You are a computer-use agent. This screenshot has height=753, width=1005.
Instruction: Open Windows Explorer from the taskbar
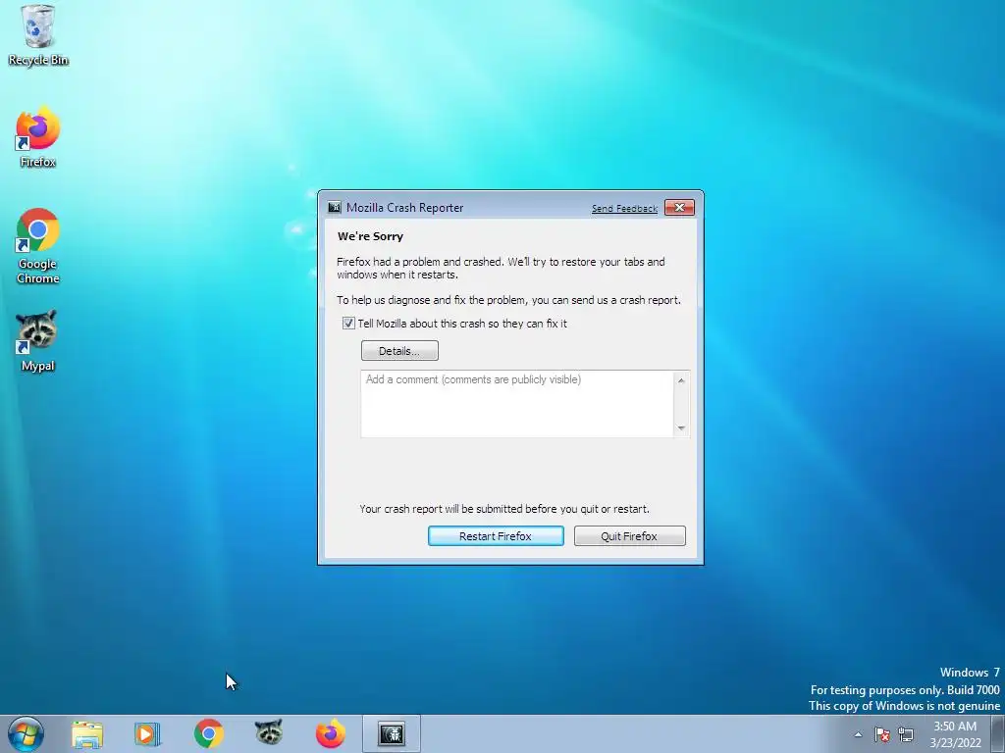tap(87, 733)
